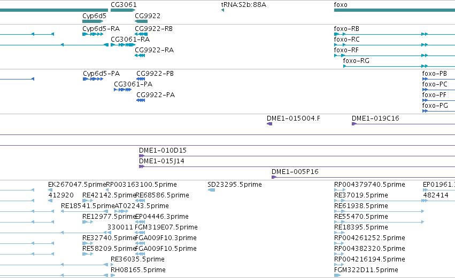Click the FGM319E07.5prime EST label
The image size is (455, 278).
(x=166, y=227)
